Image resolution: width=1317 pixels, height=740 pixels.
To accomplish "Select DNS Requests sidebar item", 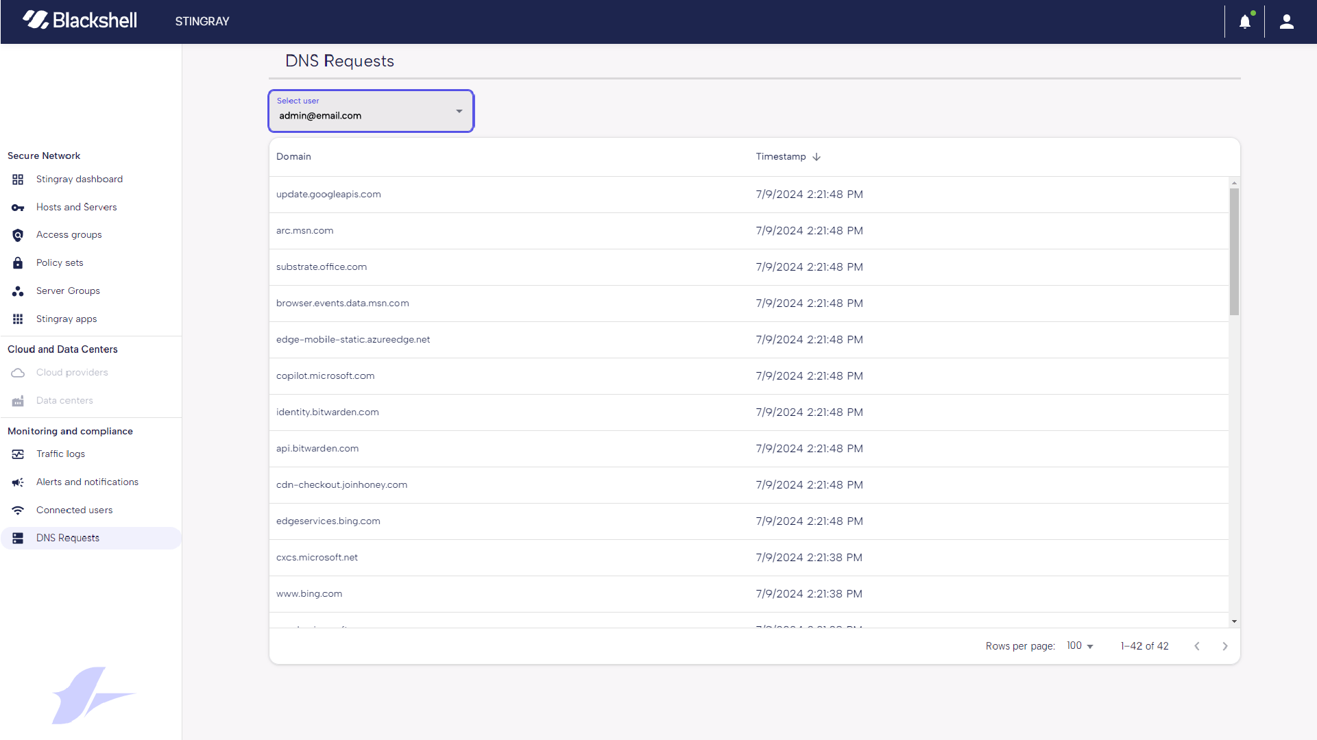I will (67, 538).
